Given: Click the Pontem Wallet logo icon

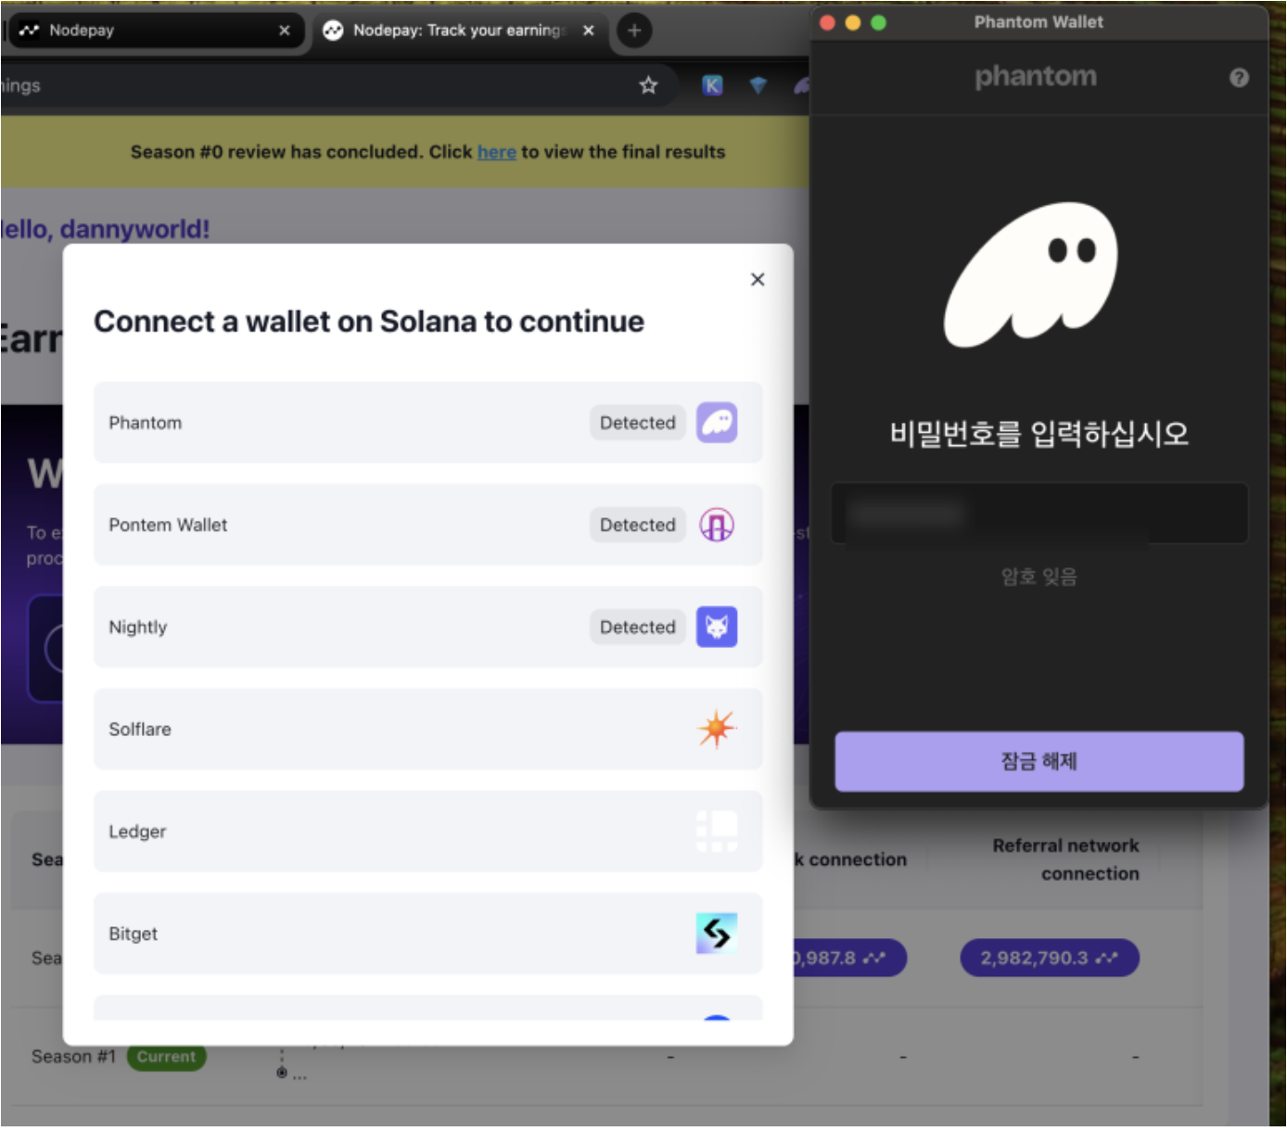Looking at the screenshot, I should coord(716,525).
